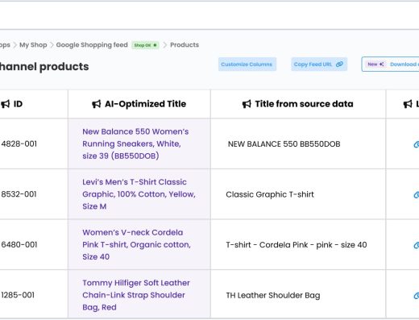Select the Levi's Men's T-Shirt optimized title
This screenshot has width=419, height=320.
click(x=139, y=194)
